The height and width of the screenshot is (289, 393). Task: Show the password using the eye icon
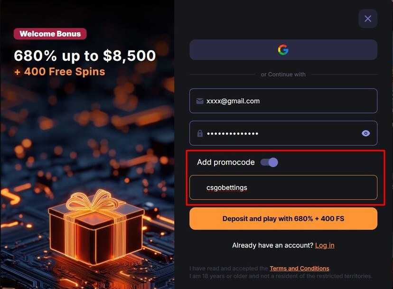[x=365, y=133]
